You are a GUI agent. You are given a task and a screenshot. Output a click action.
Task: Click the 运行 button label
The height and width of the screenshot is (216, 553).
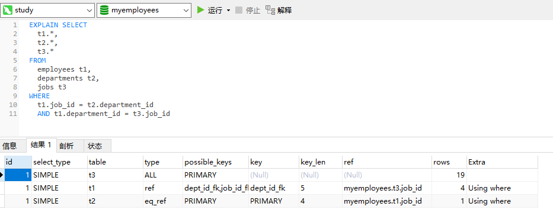point(215,10)
